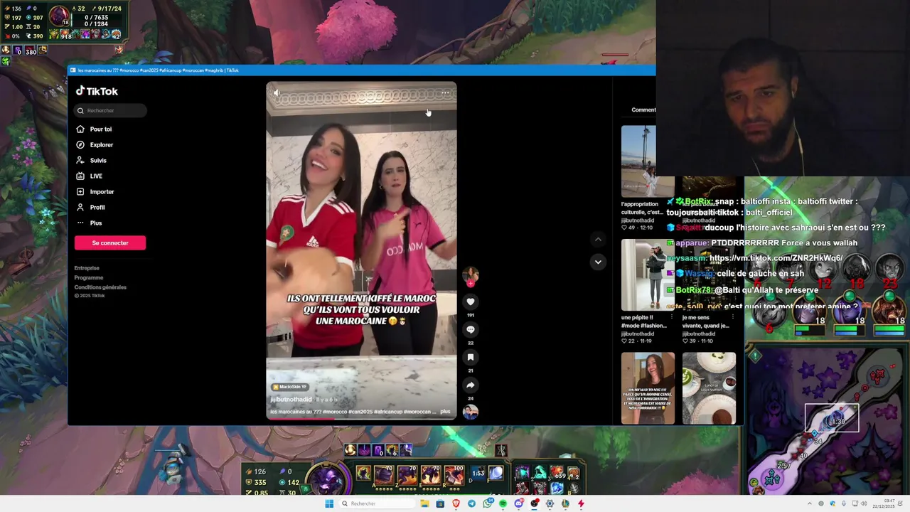Open the Entreprise footer link
Viewport: 910px width, 512px height.
coord(87,268)
